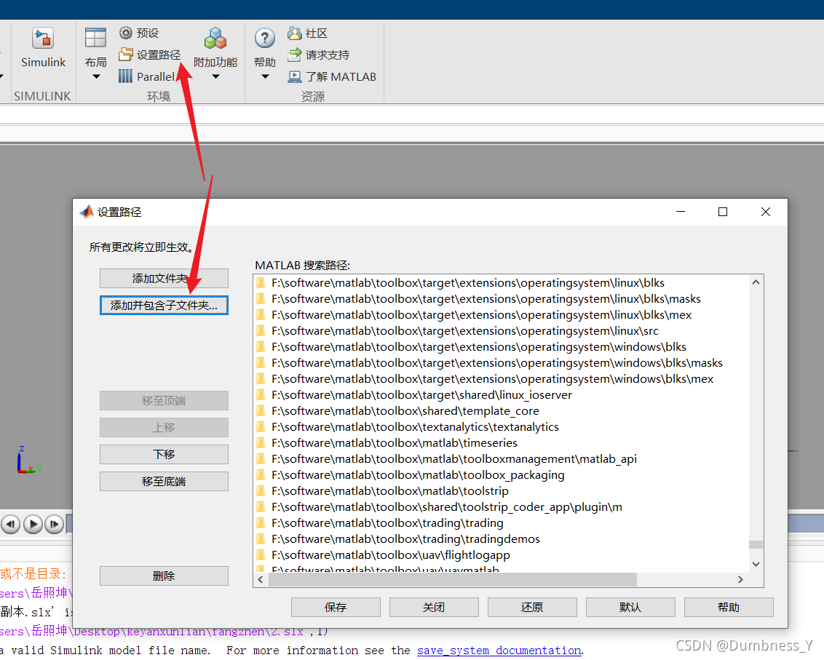This screenshot has width=824, height=660.
Task: Click Request Support (请求支持)
Action: tap(318, 55)
